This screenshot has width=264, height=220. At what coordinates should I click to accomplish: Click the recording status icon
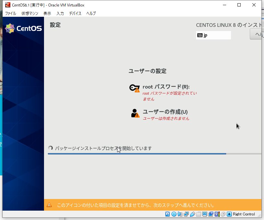[211, 214]
